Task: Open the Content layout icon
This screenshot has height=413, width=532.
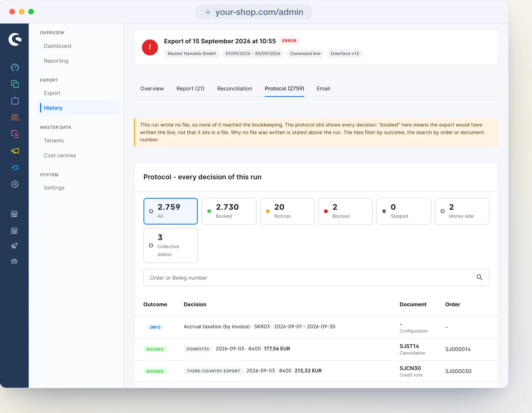Action: tap(15, 134)
